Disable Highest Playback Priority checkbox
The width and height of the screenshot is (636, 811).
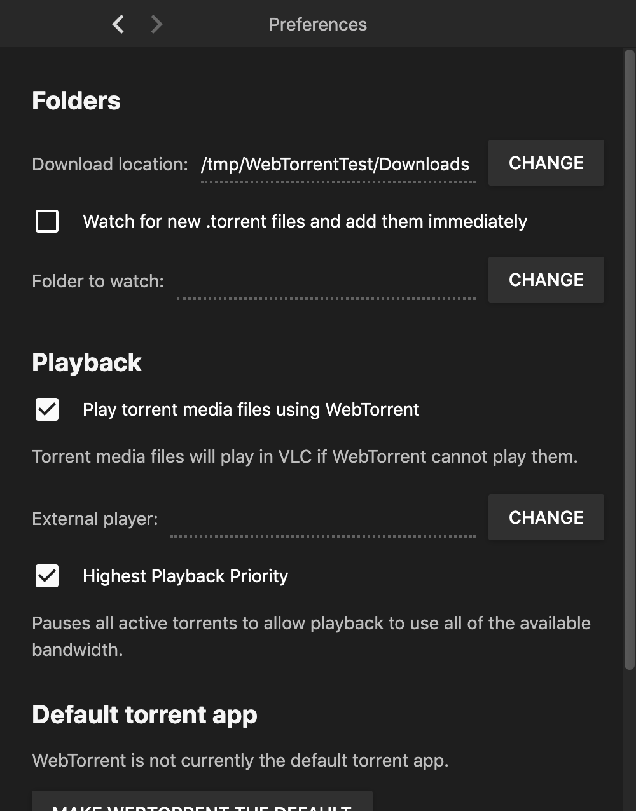point(47,576)
